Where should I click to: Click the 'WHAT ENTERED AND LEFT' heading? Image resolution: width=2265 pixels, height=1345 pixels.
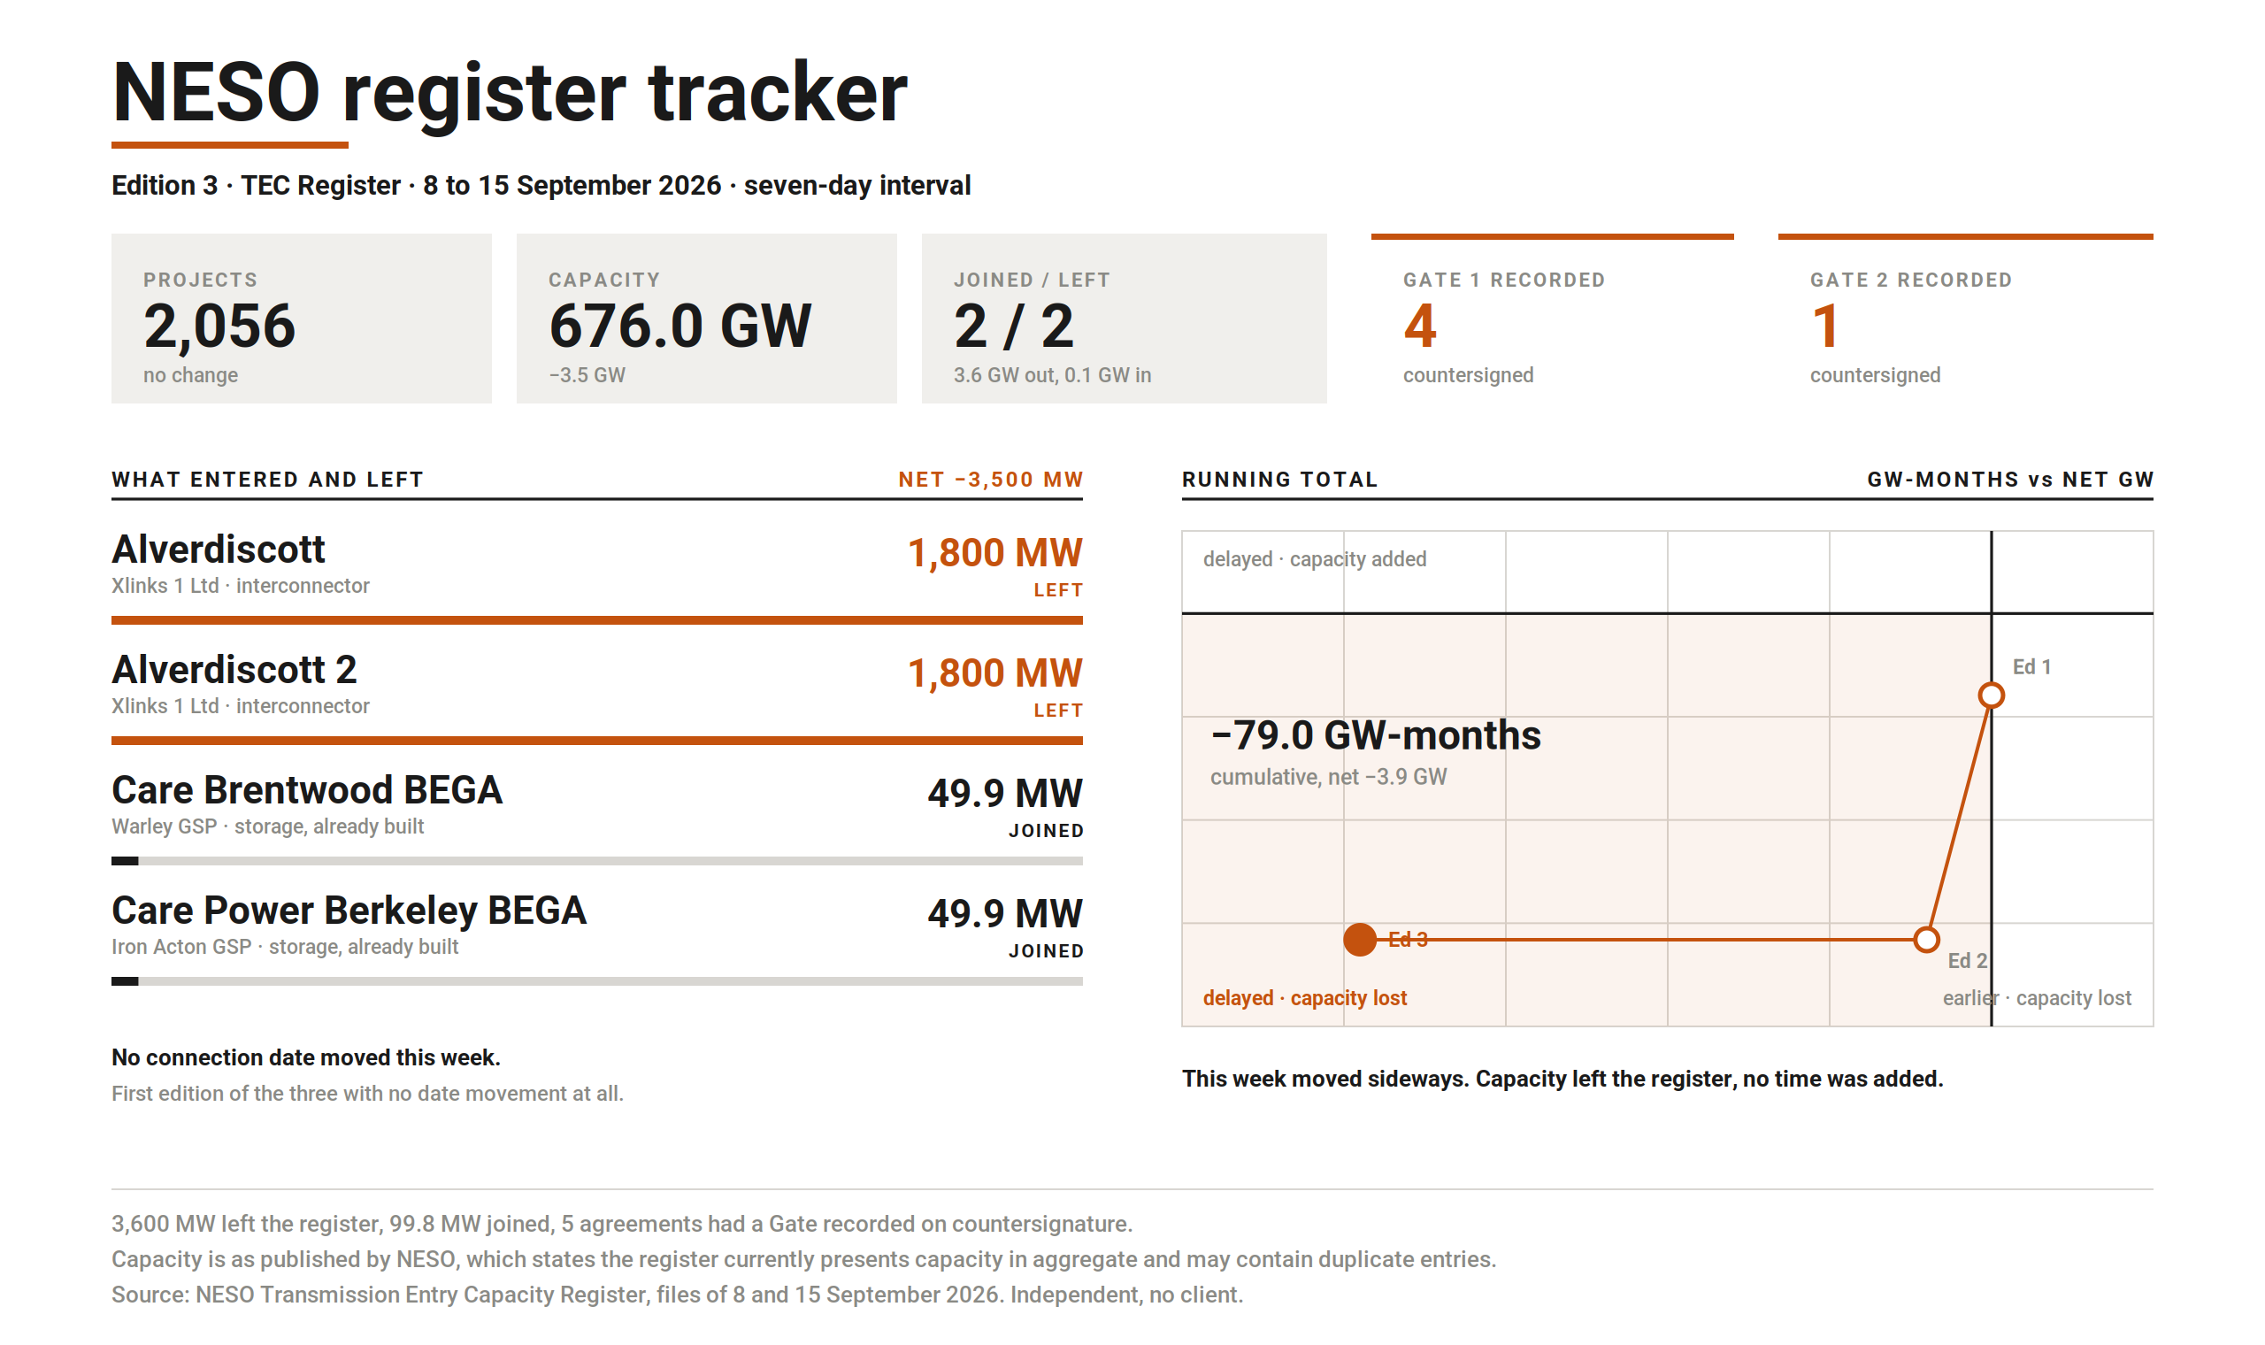[267, 480]
